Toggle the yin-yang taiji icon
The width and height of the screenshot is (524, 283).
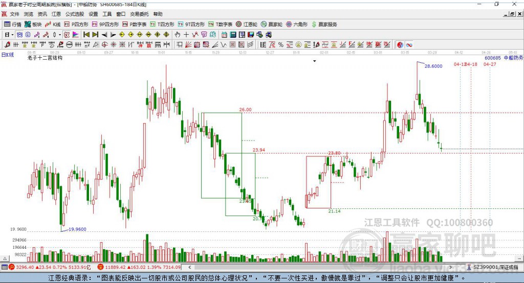[x=400, y=44]
